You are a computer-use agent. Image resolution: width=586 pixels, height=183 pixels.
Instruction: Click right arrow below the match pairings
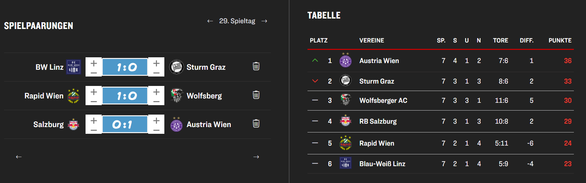point(256,157)
